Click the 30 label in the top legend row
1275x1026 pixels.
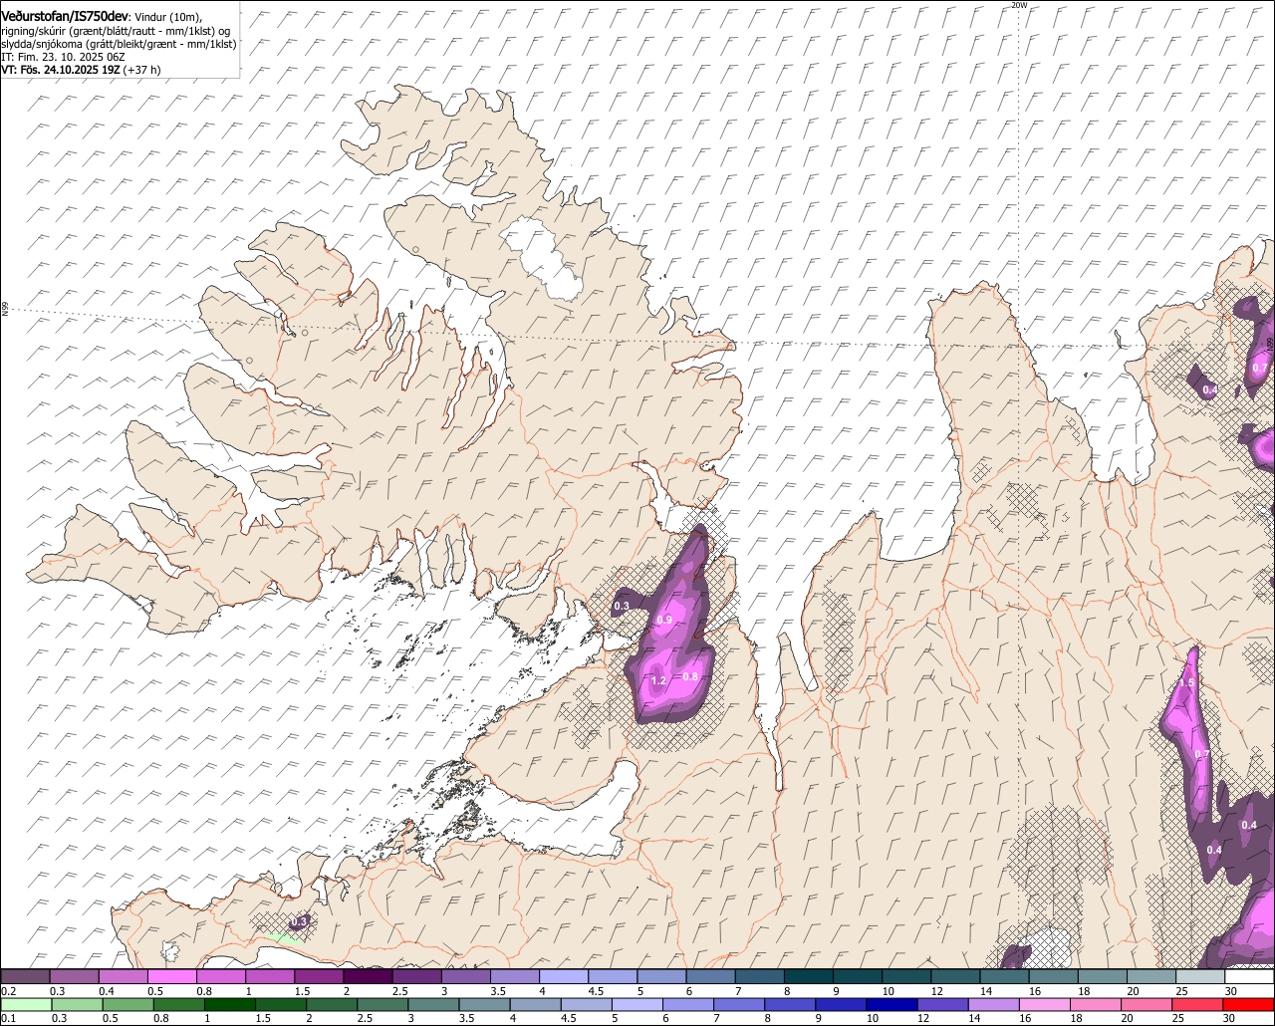[x=1231, y=991]
